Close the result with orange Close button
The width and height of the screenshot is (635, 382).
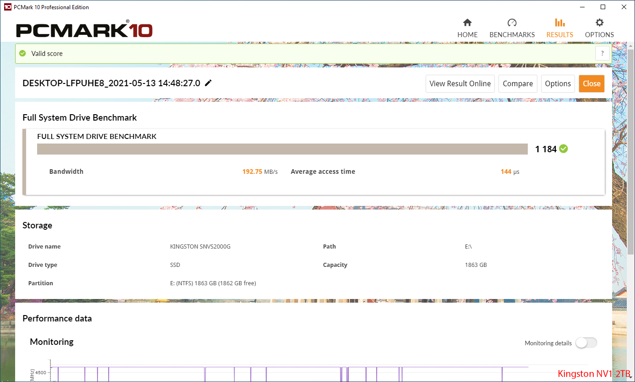click(591, 83)
